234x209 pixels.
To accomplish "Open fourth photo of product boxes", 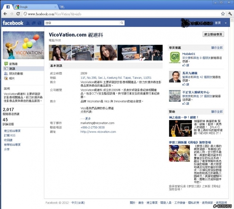I will coord(129,53).
